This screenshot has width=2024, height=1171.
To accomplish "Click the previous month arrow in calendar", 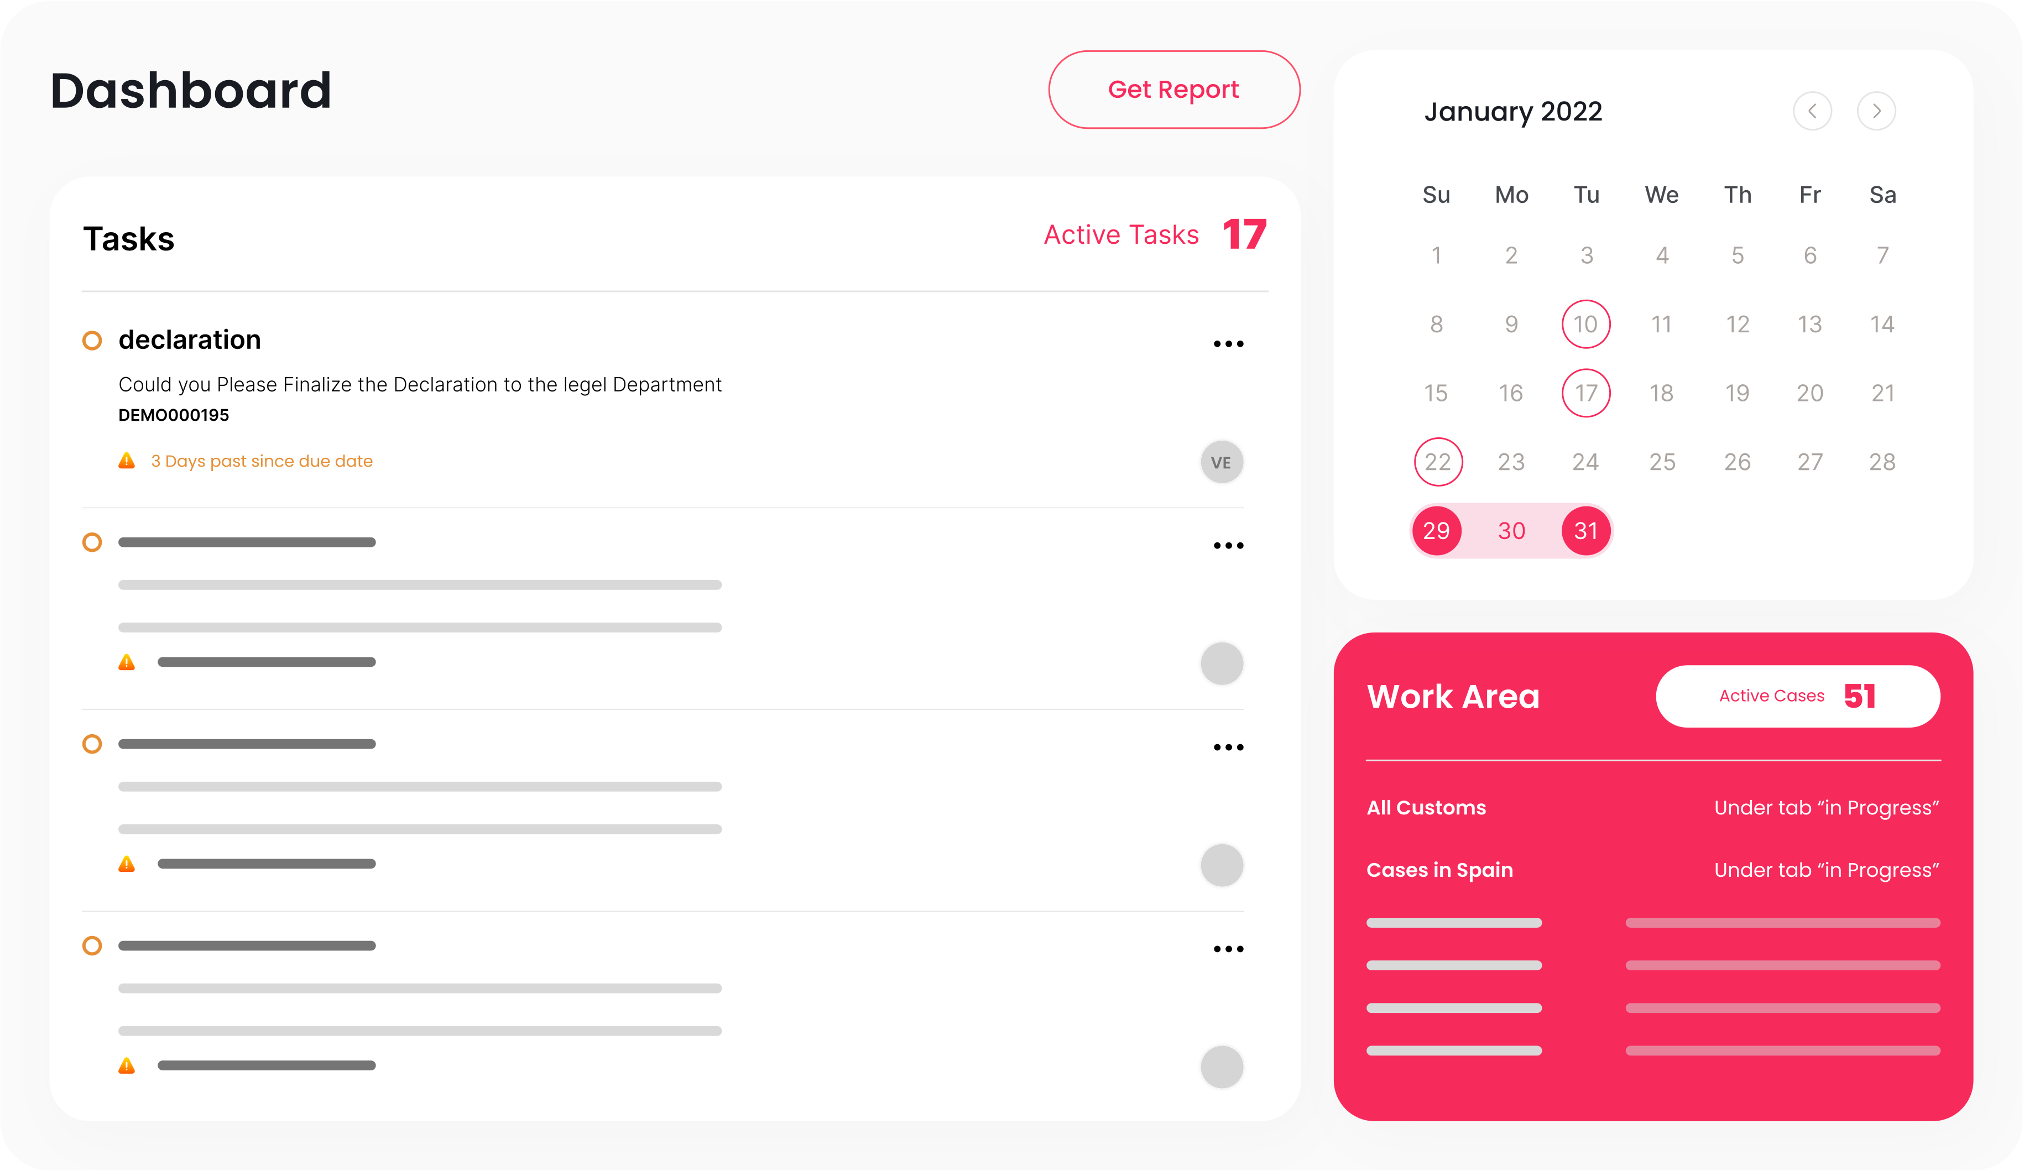I will pyautogui.click(x=1812, y=111).
